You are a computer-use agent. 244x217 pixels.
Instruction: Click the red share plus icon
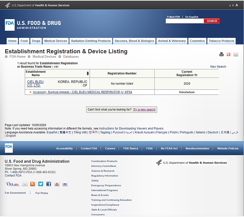[x=228, y=54]
